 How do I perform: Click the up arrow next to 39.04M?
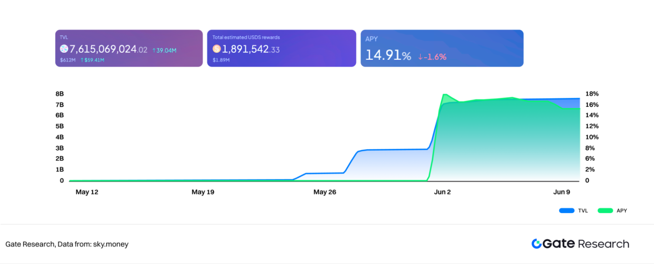click(x=154, y=50)
